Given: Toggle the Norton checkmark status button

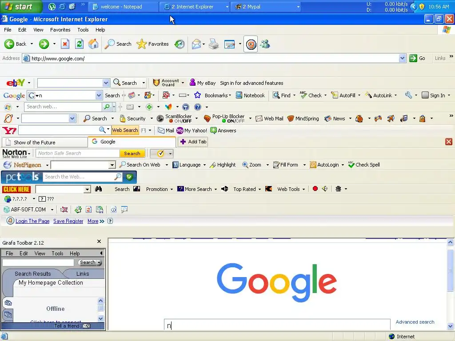Looking at the screenshot, I should (x=161, y=153).
